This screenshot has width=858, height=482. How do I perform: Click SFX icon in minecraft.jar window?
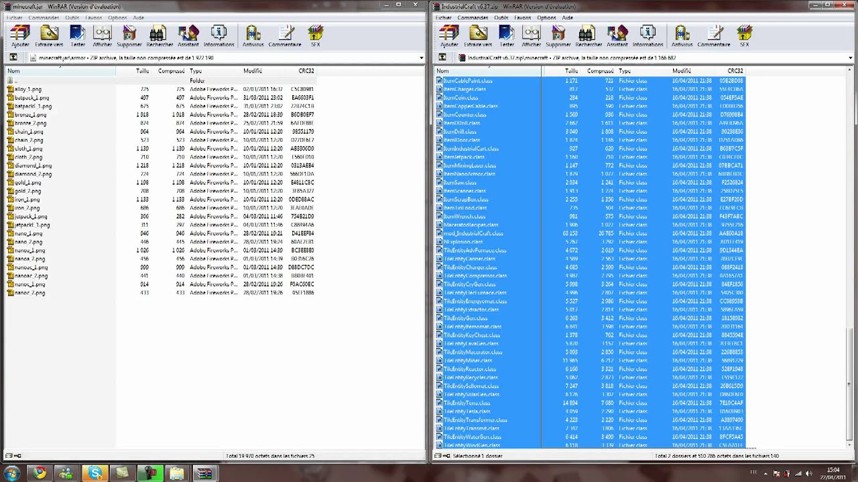coord(315,35)
